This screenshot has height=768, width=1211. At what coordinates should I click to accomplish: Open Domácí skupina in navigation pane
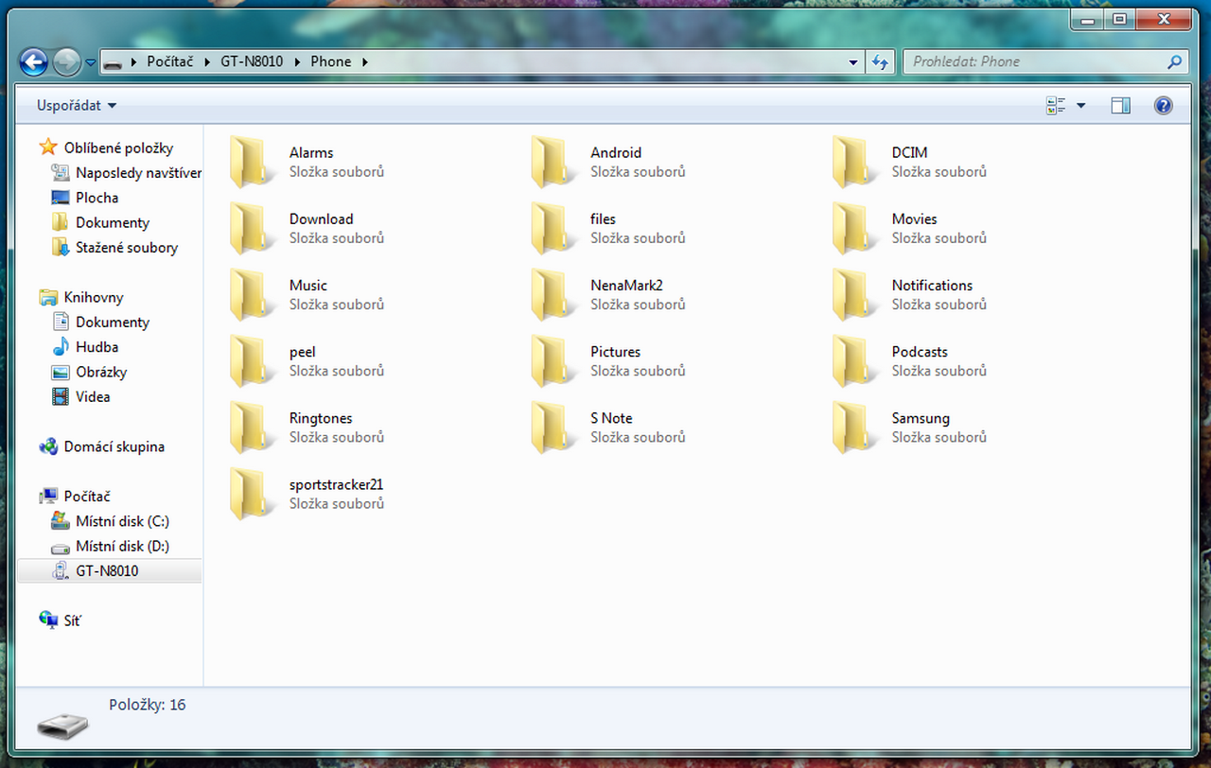(114, 446)
